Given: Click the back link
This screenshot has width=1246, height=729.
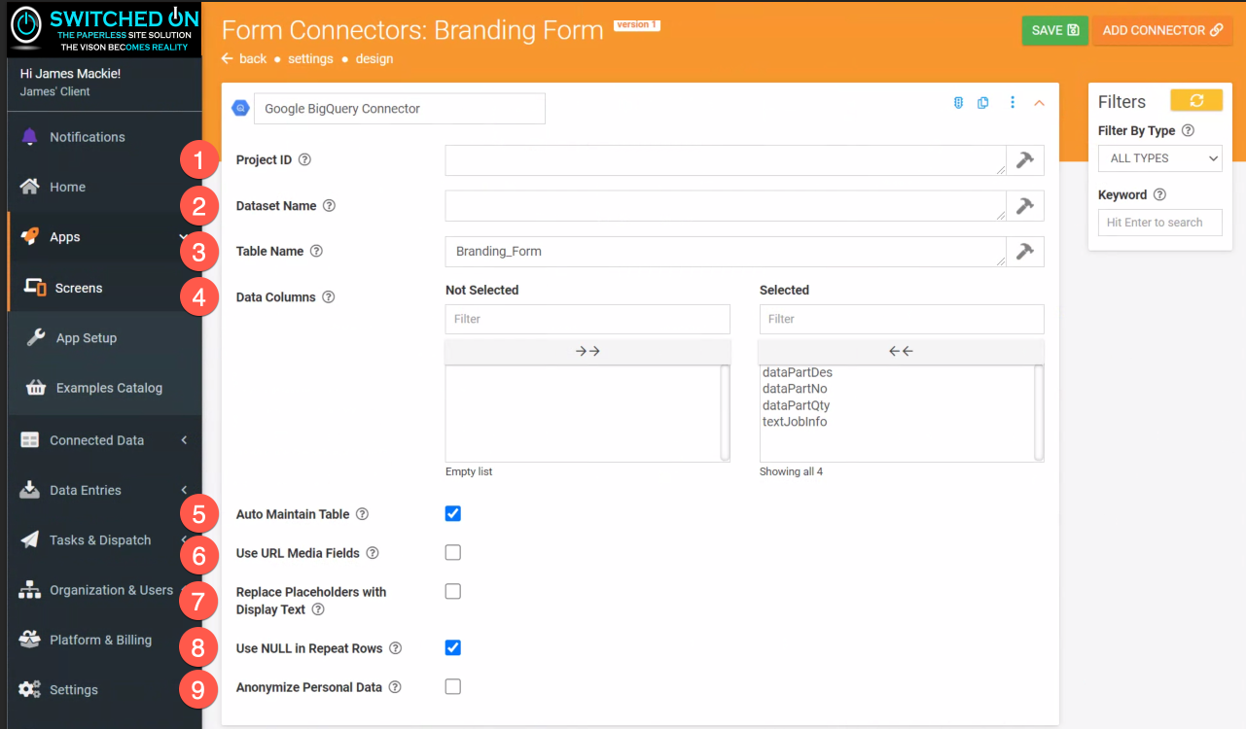Looking at the screenshot, I should (x=244, y=58).
